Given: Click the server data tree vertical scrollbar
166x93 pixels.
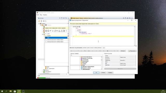Looking at the screenshot, I should (102, 63).
